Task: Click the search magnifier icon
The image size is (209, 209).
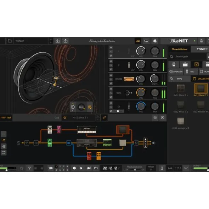Action: point(171,57)
